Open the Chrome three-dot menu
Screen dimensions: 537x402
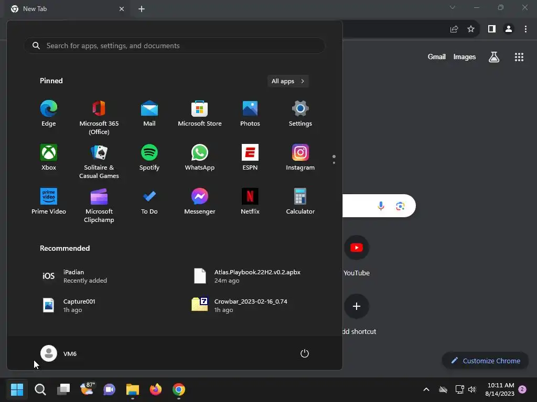pos(525,29)
